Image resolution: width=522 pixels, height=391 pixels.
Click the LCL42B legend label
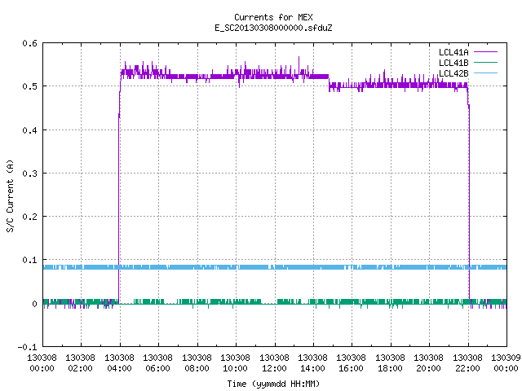[x=453, y=73]
